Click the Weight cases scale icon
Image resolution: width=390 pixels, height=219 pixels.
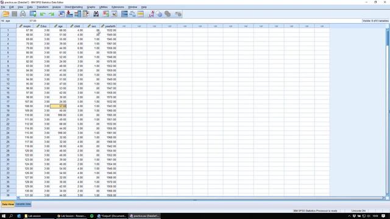(x=132, y=14)
